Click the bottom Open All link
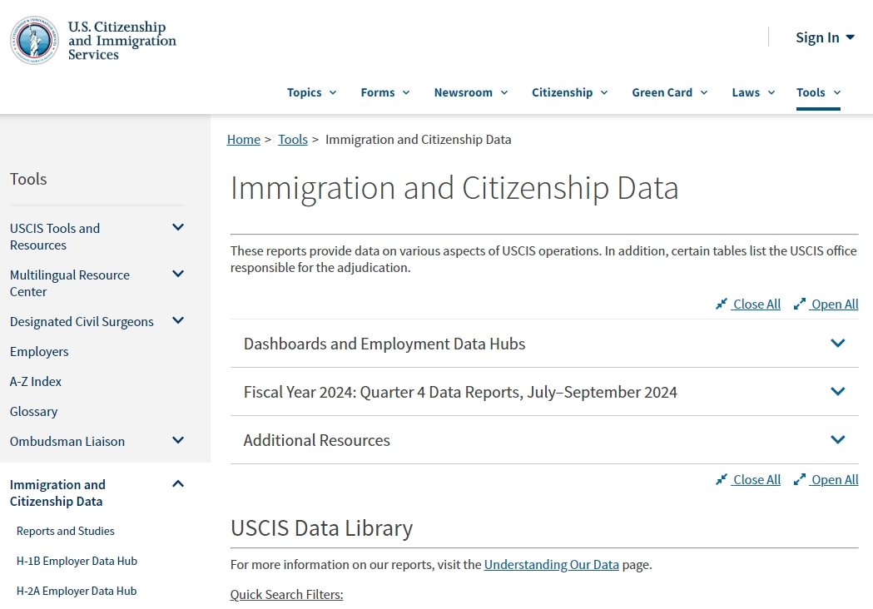 click(834, 480)
